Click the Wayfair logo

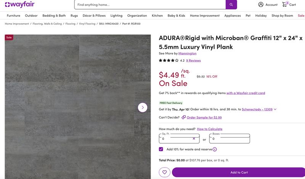coord(20,5)
